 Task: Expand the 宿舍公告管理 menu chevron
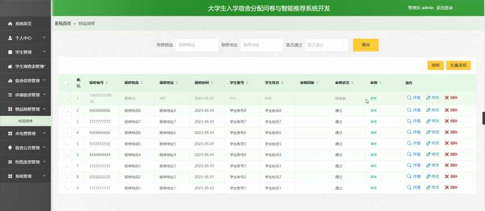[x=44, y=147]
